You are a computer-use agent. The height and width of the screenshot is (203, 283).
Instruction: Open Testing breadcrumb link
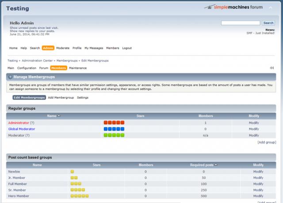13,61
